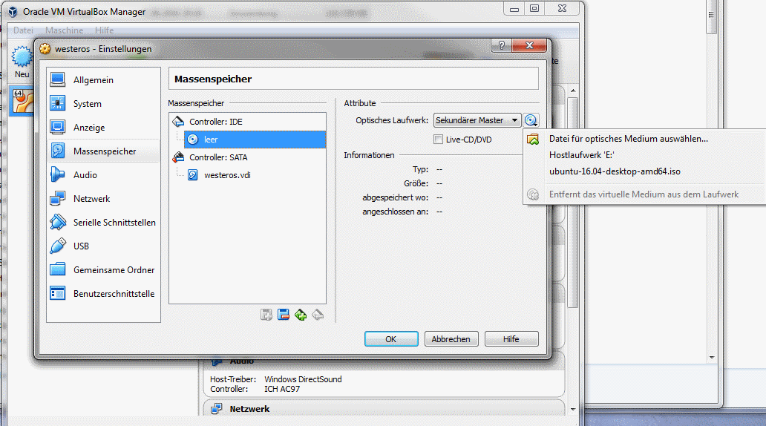Screen dimensions: 766x426
Task: Click the add controller icon
Action: click(266, 315)
